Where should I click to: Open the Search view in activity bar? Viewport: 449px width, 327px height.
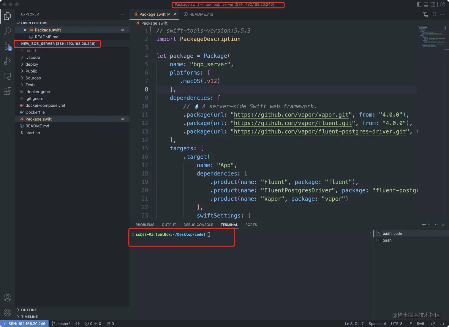click(x=7, y=31)
